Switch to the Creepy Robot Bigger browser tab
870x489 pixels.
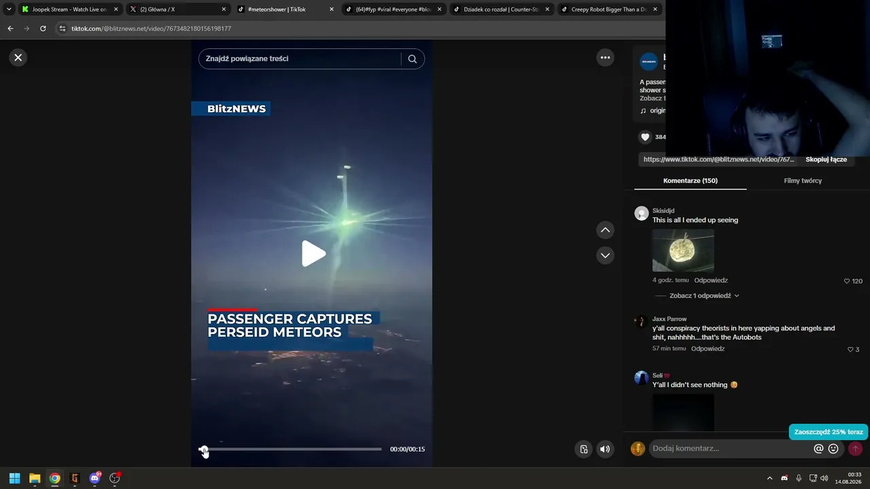click(608, 10)
